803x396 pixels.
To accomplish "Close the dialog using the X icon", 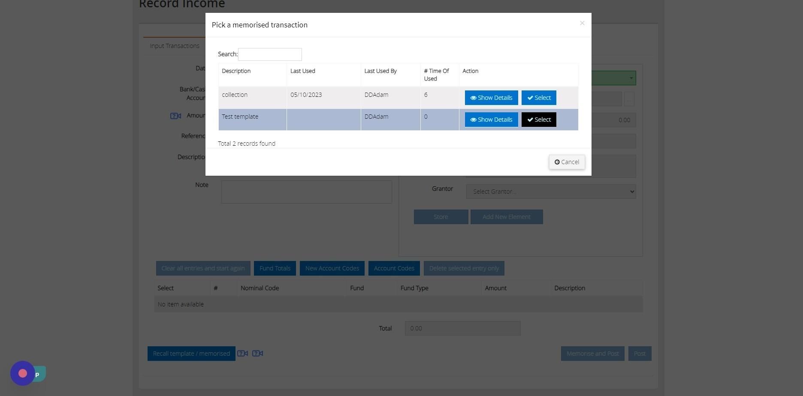I will click(582, 23).
